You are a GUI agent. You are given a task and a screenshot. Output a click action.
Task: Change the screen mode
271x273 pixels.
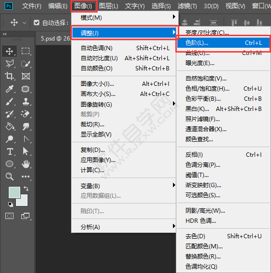25,216
